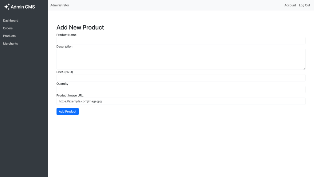Click the Quantity input box

coord(181,89)
